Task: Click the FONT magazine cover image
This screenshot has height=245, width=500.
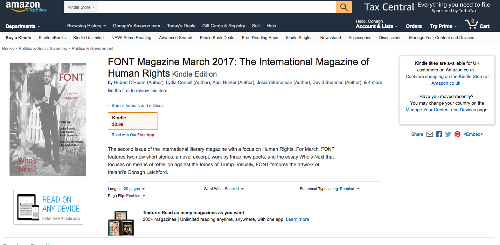Action: point(48,119)
